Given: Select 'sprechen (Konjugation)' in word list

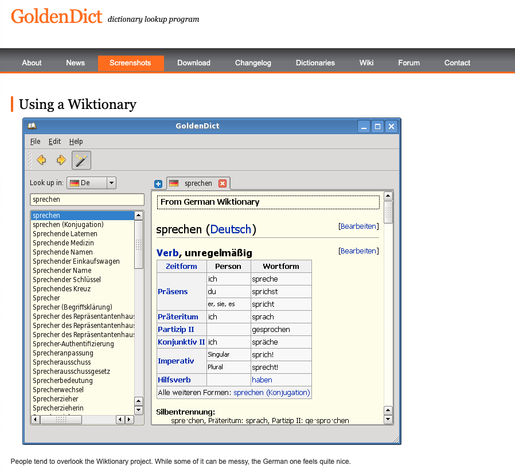Looking at the screenshot, I should [68, 225].
